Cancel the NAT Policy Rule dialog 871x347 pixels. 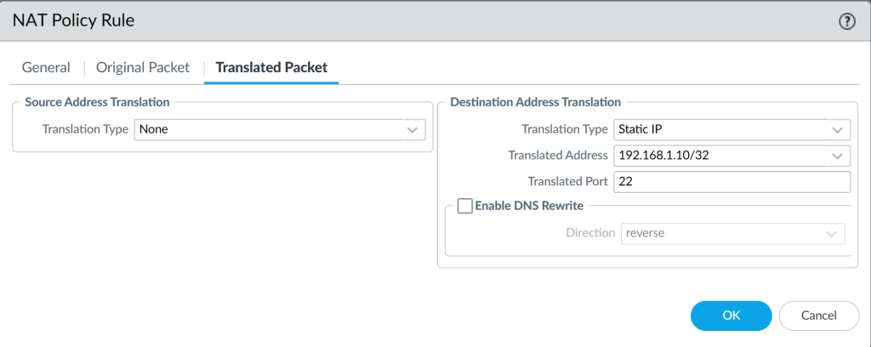[819, 316]
